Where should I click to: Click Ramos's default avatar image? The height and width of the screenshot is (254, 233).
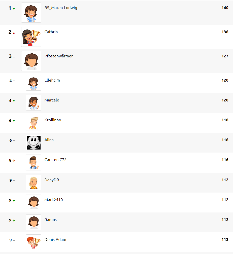[34, 222]
